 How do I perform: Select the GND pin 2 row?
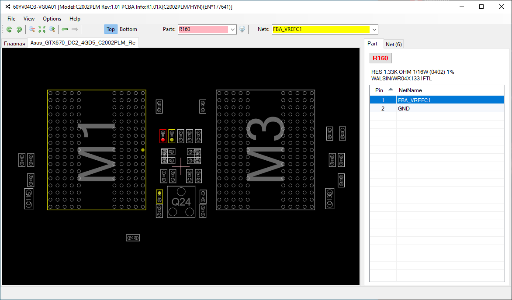(x=437, y=108)
